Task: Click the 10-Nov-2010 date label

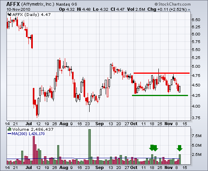Action: point(18,10)
